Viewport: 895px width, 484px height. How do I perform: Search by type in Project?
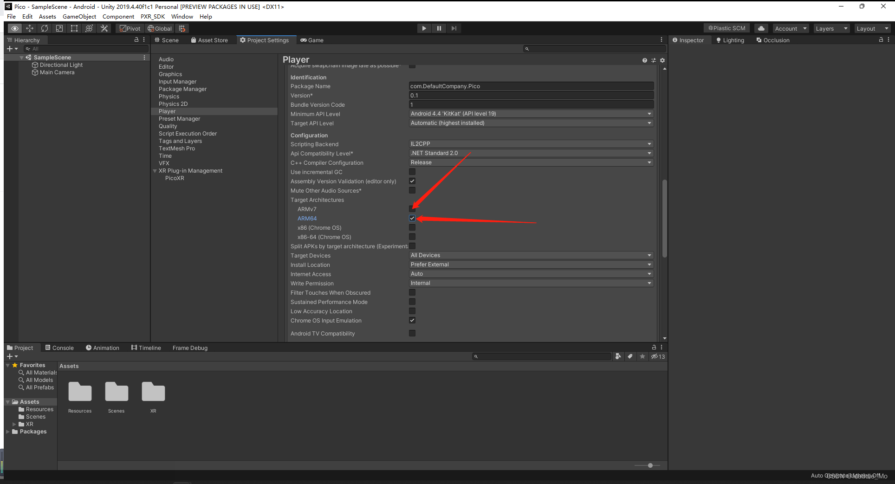[x=618, y=356]
